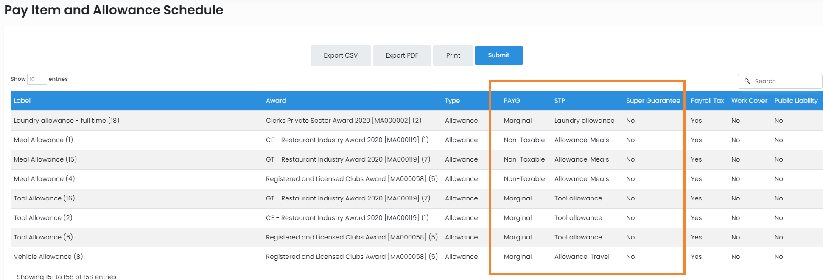This screenshot has width=823, height=280.
Task: Click the Export PDF button
Action: click(402, 55)
